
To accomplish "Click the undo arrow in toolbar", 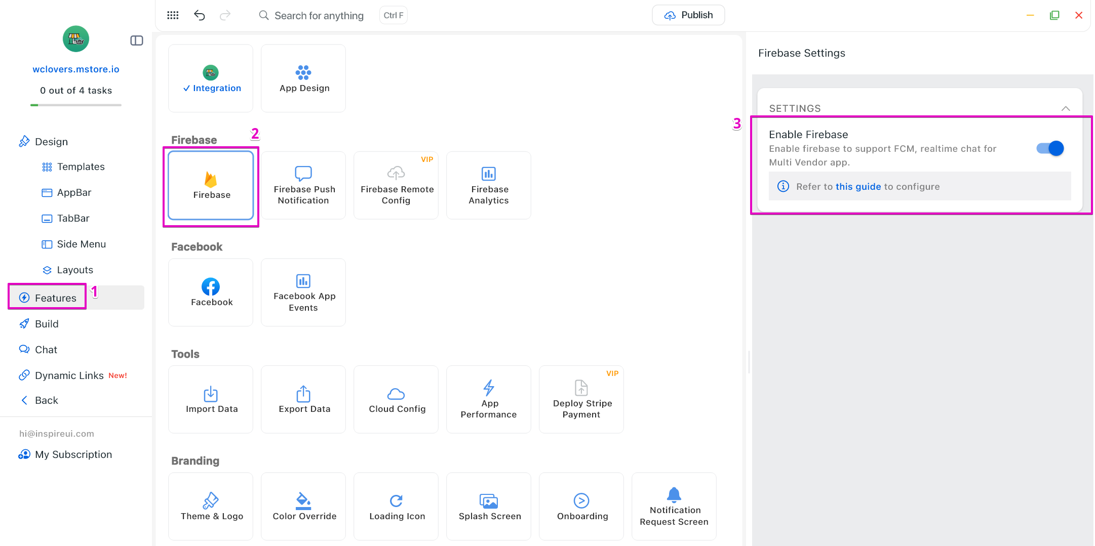I will tap(200, 15).
